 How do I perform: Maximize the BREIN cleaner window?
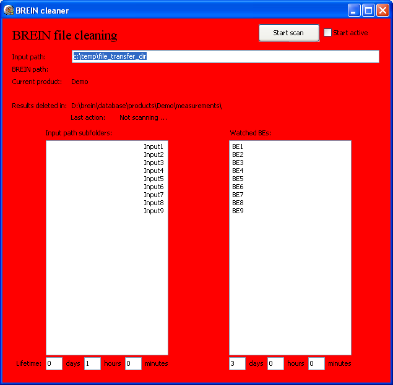click(368, 10)
